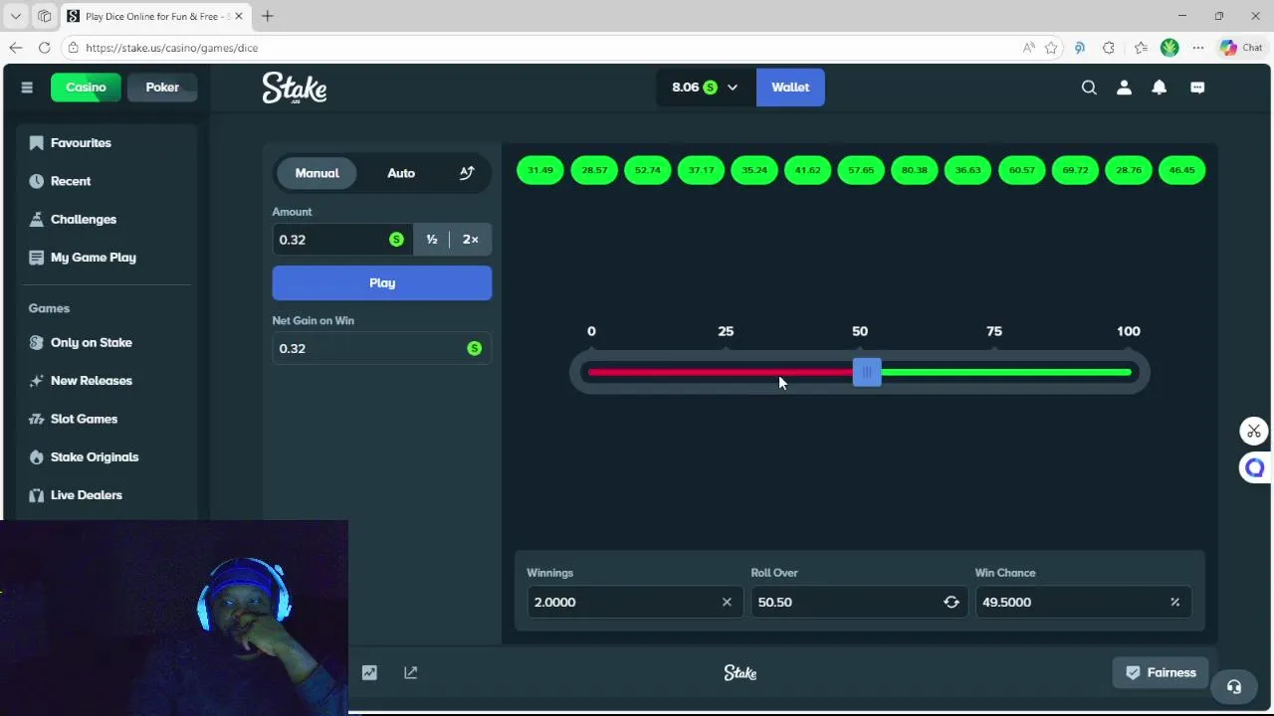This screenshot has height=716, width=1274.
Task: Open the notifications bell
Action: coord(1159,88)
